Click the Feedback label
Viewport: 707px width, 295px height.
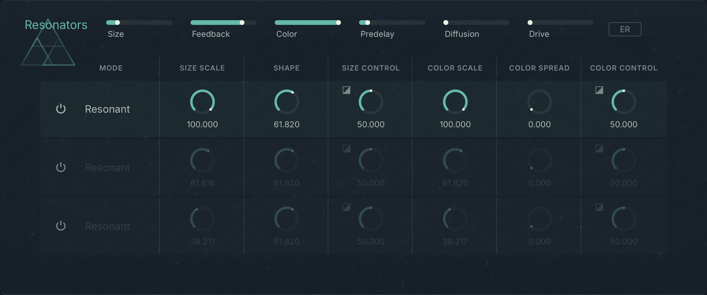(211, 34)
